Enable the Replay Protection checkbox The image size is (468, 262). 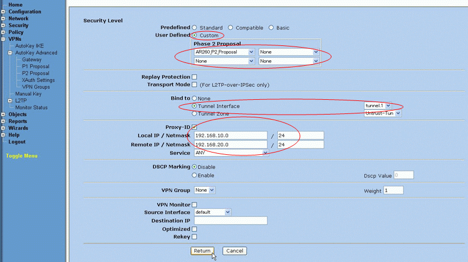click(194, 77)
